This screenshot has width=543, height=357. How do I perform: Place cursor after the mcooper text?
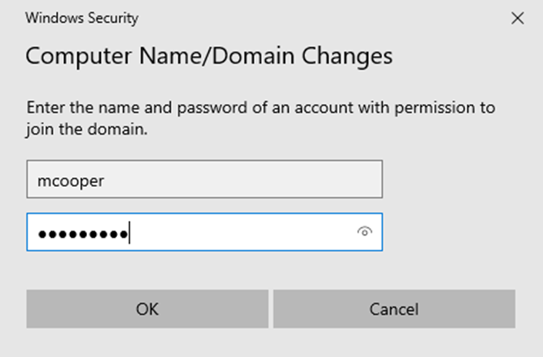pos(105,181)
